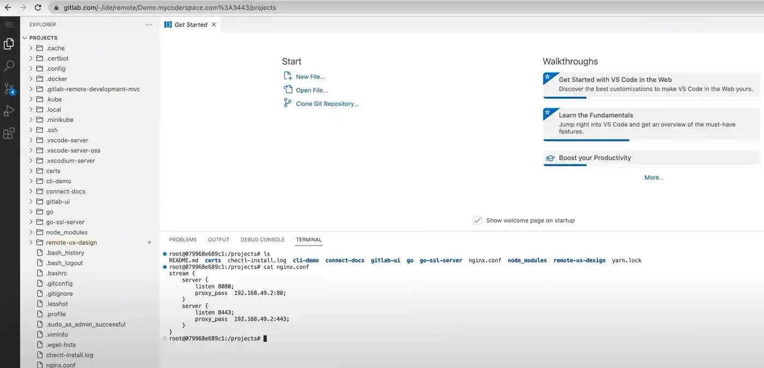764x368 pixels.
Task: Select the TERMINAL panel tab
Action: [309, 239]
